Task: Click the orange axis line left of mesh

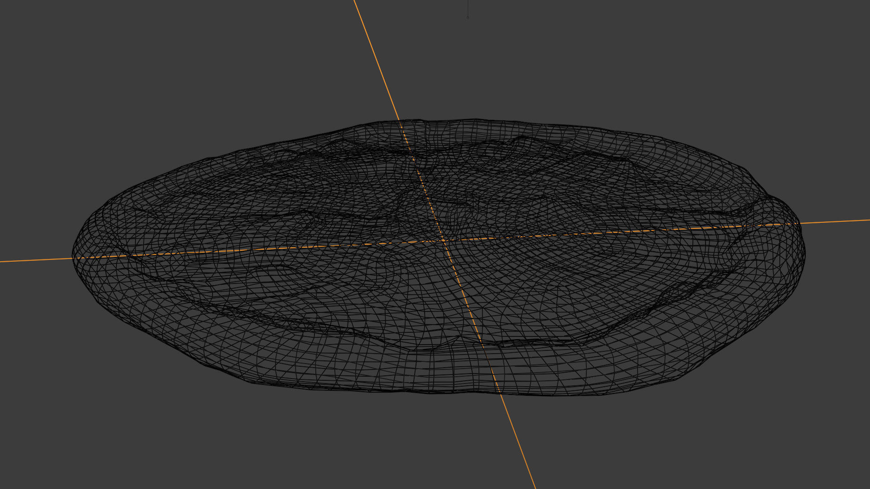Action: point(36,260)
